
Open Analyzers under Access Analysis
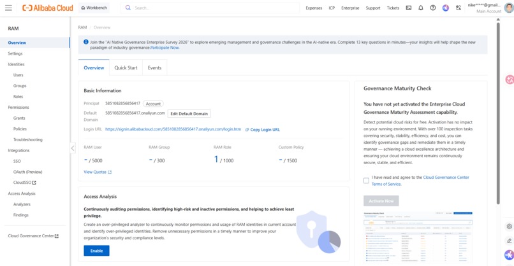22,204
